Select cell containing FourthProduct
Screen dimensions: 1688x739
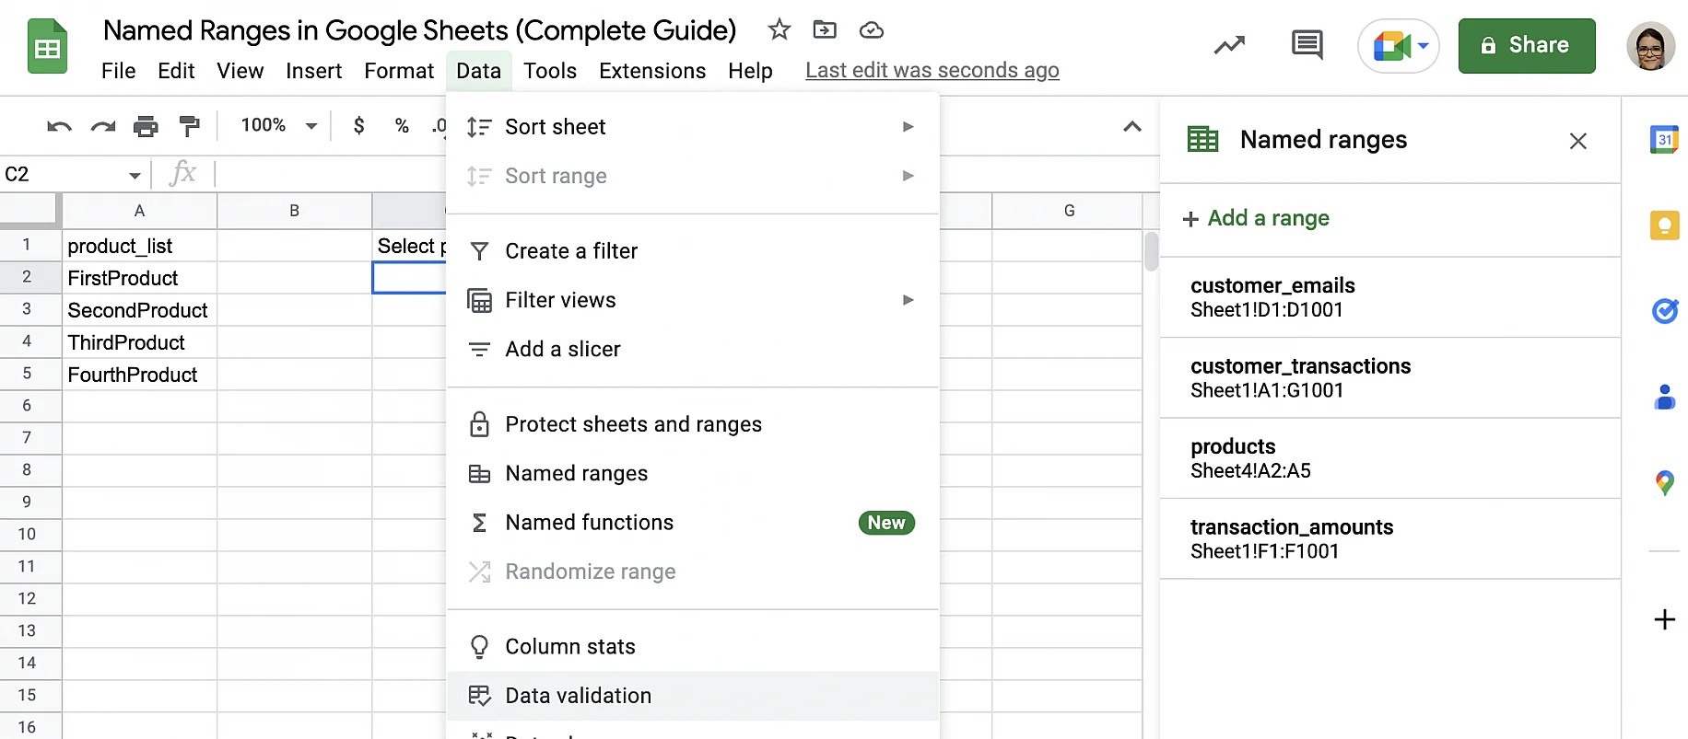click(140, 375)
